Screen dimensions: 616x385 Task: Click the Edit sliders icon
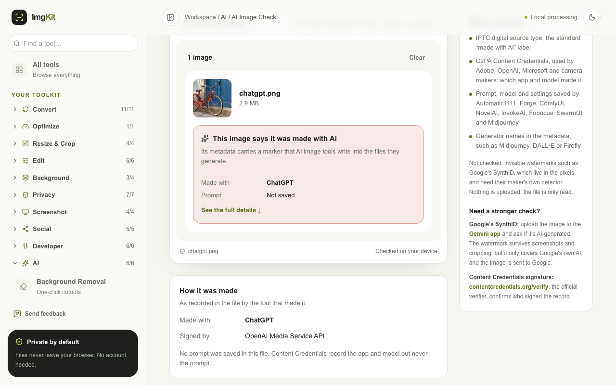coord(26,161)
